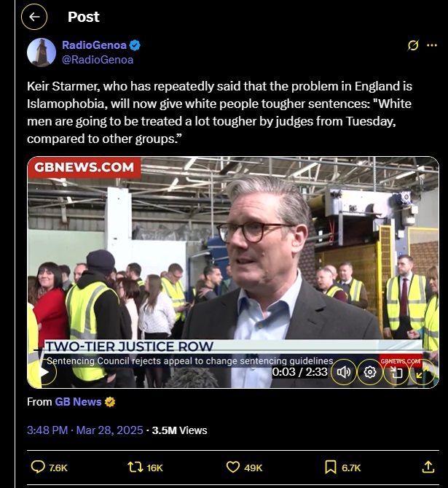448x488 pixels.
Task: Expand video to fullscreen
Action: [423, 372]
